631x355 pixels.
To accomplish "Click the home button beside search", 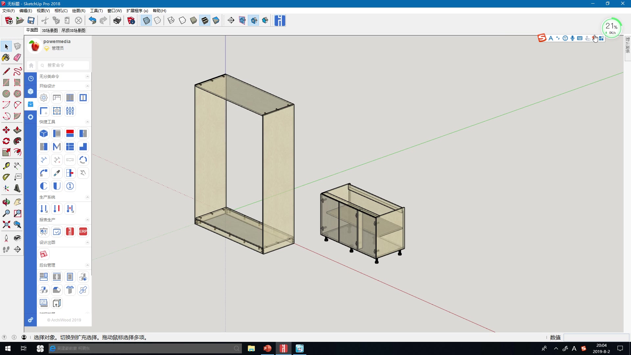I will (31, 65).
